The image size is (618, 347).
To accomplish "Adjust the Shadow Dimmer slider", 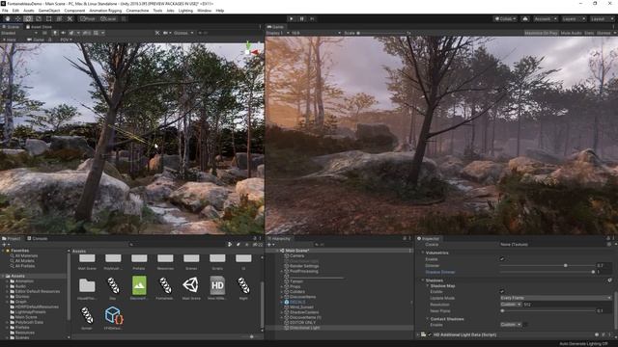I will tap(548, 272).
